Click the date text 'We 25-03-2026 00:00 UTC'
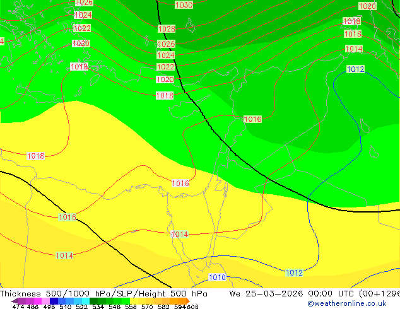400x309 pixels. coord(293,294)
